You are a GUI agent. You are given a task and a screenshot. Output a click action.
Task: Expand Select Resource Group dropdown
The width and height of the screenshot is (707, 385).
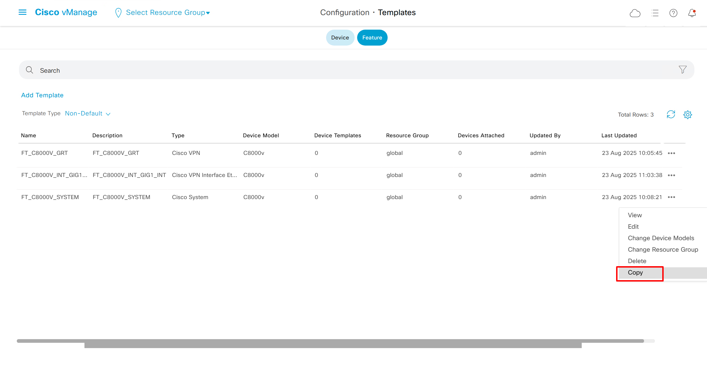pos(168,13)
